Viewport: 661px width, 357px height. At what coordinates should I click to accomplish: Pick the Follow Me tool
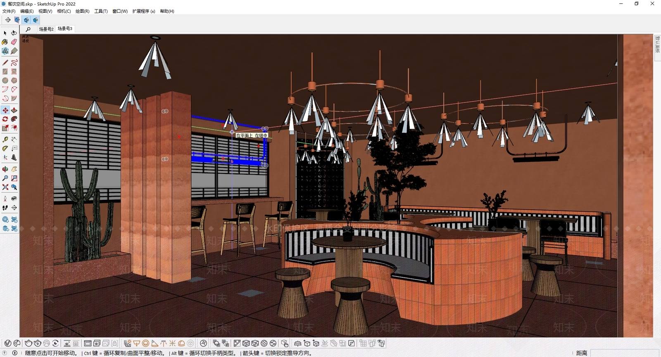(x=14, y=119)
